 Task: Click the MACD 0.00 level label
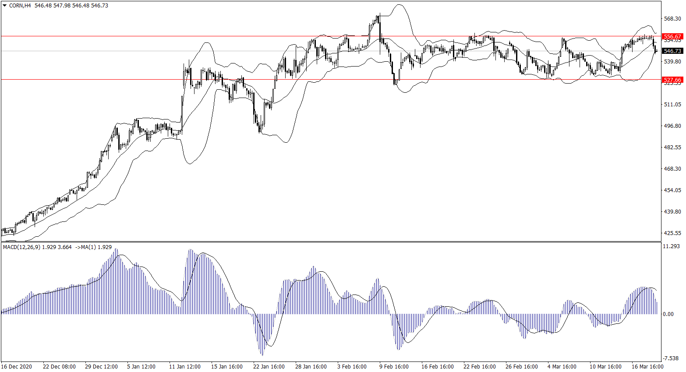pyautogui.click(x=668, y=314)
